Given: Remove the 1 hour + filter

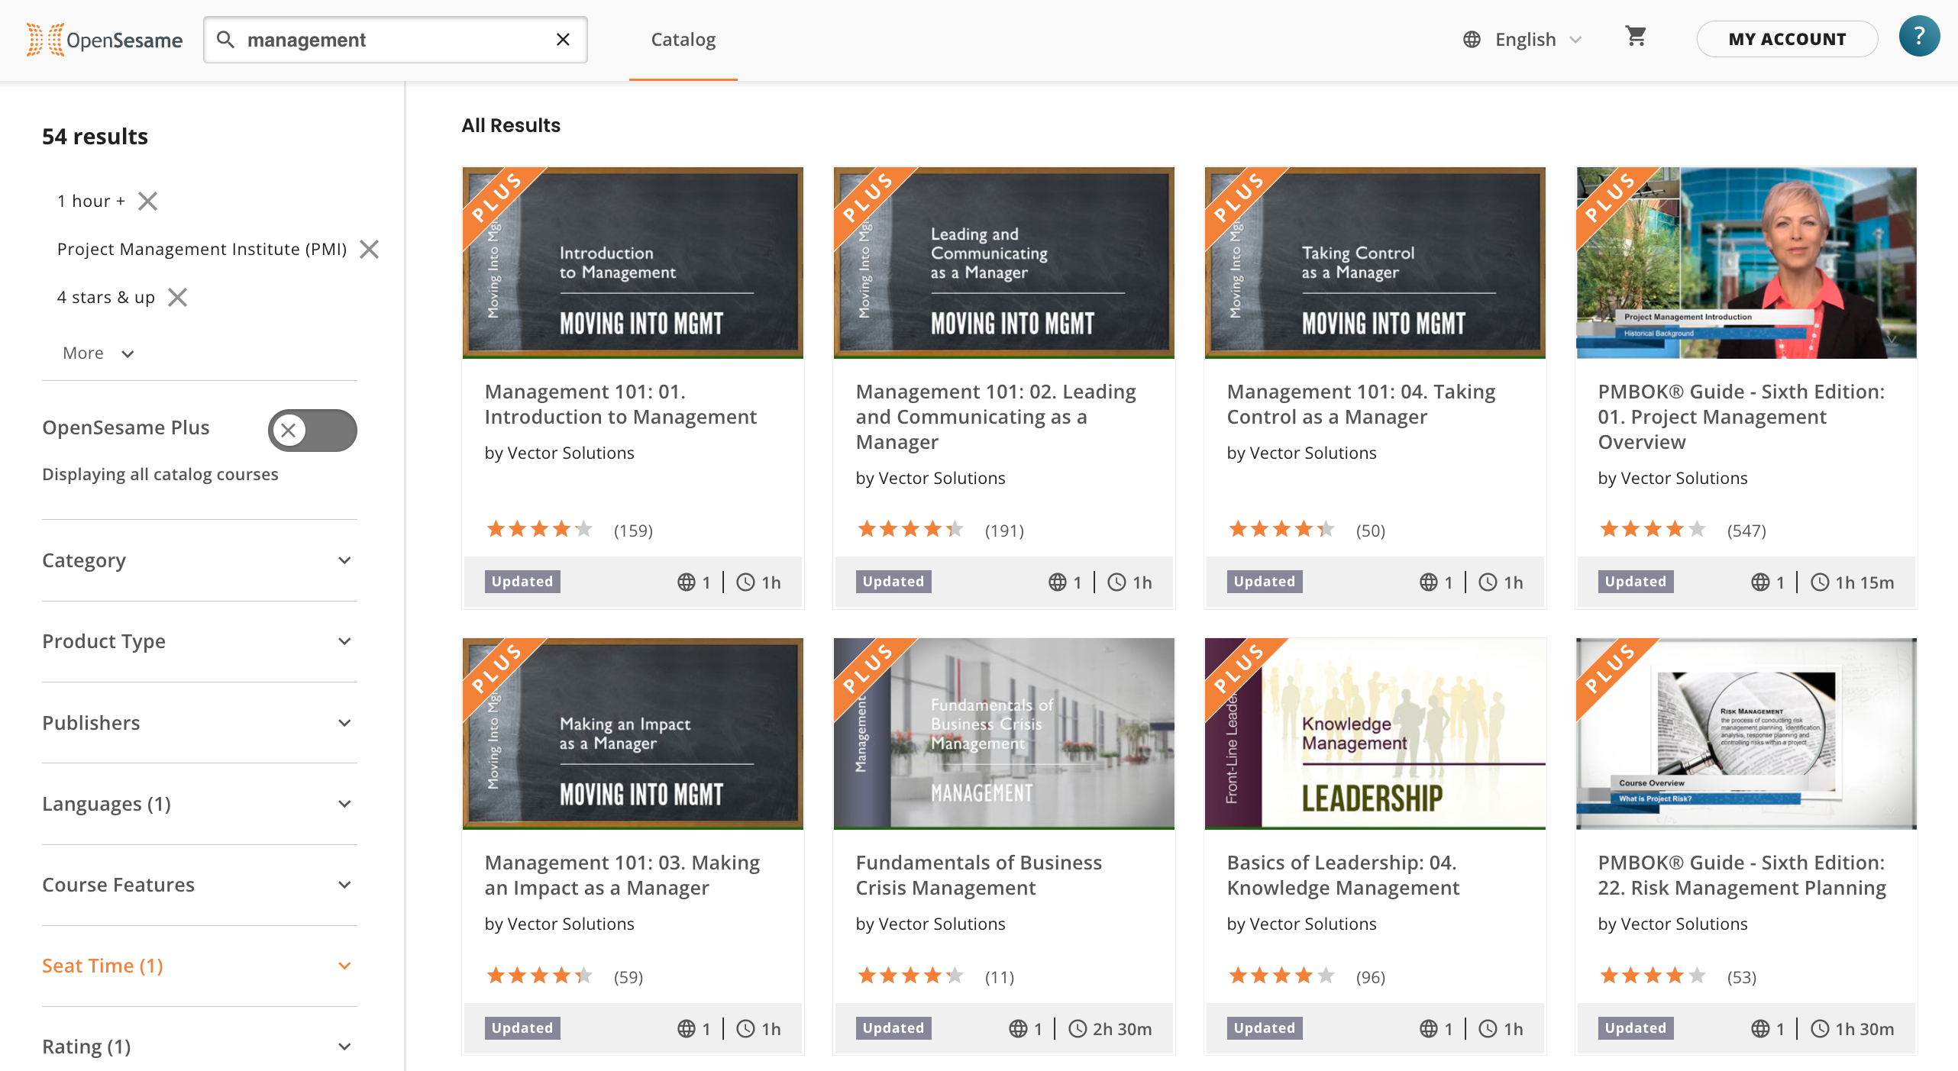Looking at the screenshot, I should pos(147,201).
